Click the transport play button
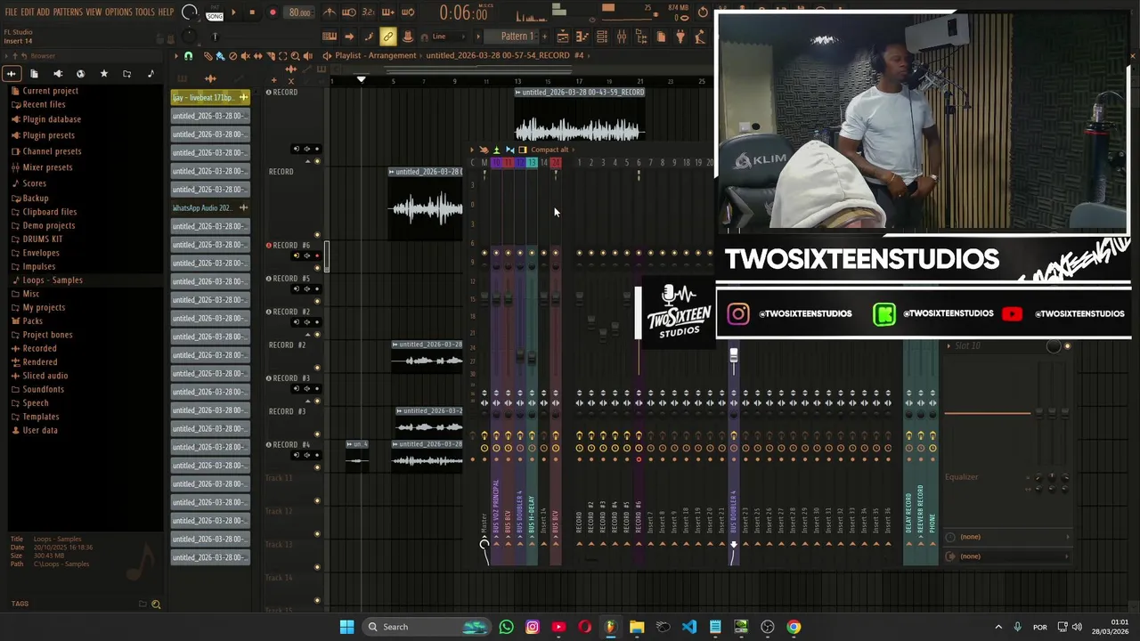Image resolution: width=1140 pixels, height=641 pixels. pos(233,12)
